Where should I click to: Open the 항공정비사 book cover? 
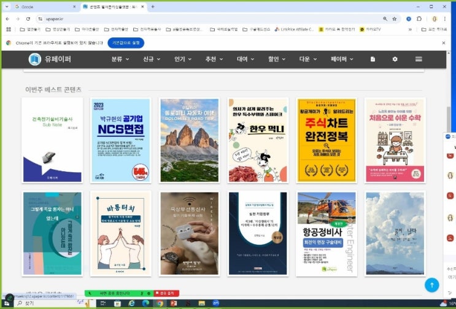coord(327,234)
